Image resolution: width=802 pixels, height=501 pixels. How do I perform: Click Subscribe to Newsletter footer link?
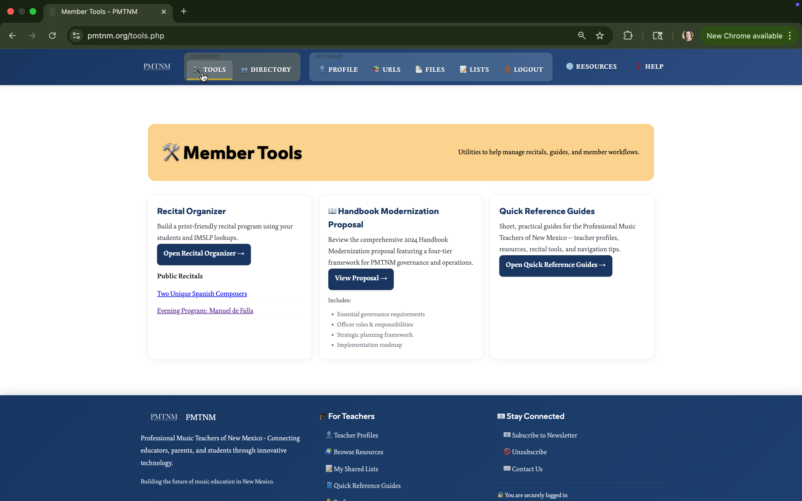[544, 435]
